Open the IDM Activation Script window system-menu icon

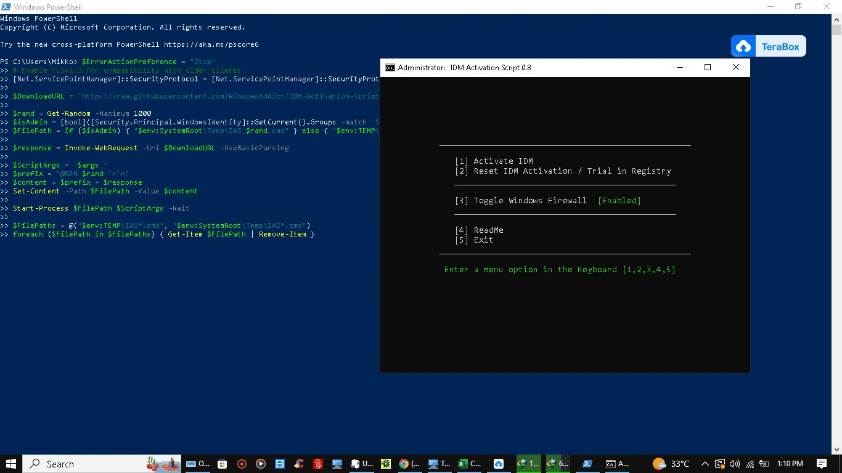[390, 68]
